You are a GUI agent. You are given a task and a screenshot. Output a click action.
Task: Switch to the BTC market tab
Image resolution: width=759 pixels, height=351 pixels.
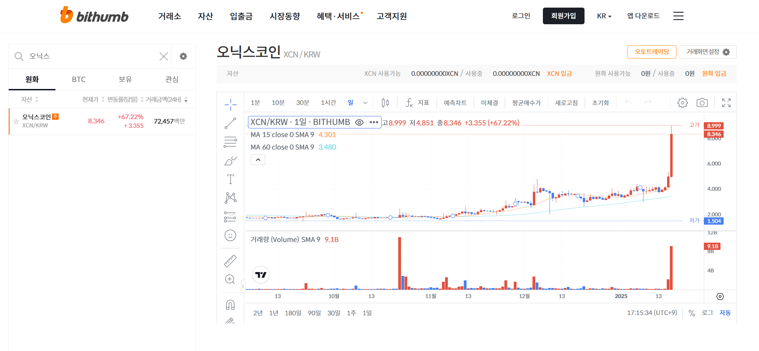click(x=78, y=79)
